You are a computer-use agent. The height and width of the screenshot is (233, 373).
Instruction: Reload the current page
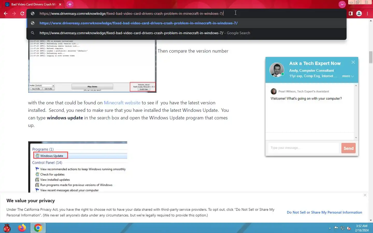[x=22, y=13]
